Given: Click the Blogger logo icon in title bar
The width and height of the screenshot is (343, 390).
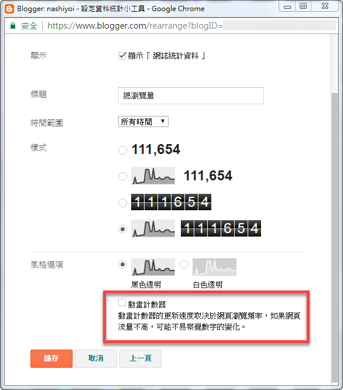Looking at the screenshot, I should click(9, 9).
